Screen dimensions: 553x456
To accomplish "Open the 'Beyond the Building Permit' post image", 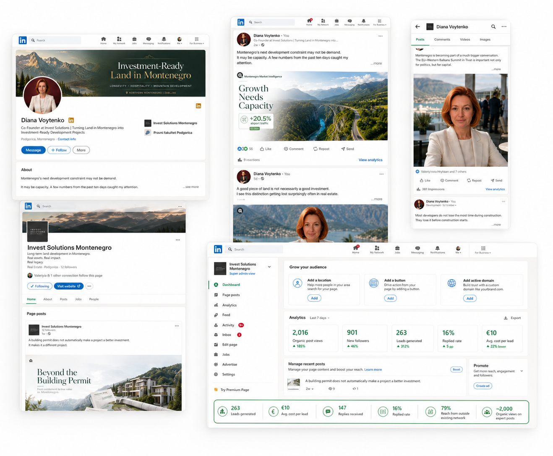I will point(103,383).
